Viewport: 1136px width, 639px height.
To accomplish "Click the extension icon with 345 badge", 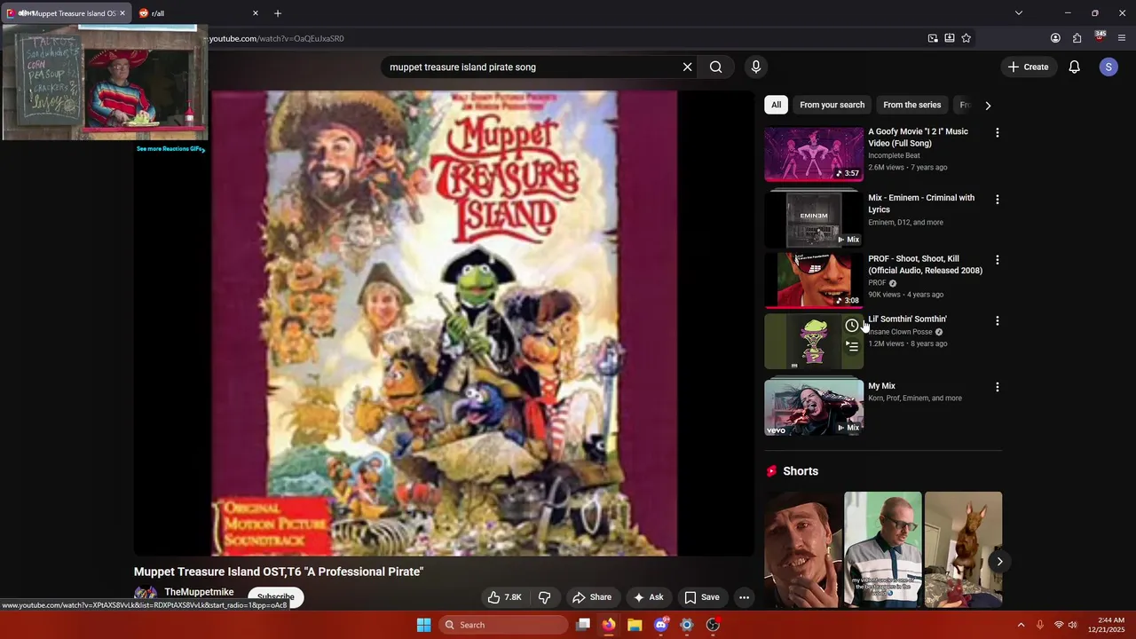I will [1100, 37].
